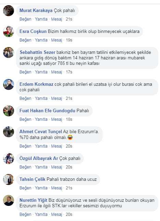This screenshot has height=221, width=160.
Task: Like Ahmet Cevat Tunçel's comment
Action: tap(25, 146)
